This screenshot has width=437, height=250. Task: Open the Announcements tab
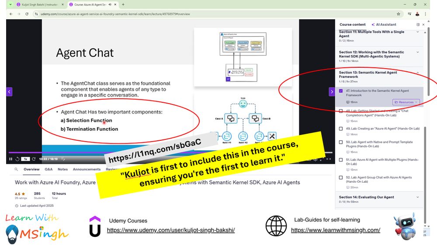(87, 169)
